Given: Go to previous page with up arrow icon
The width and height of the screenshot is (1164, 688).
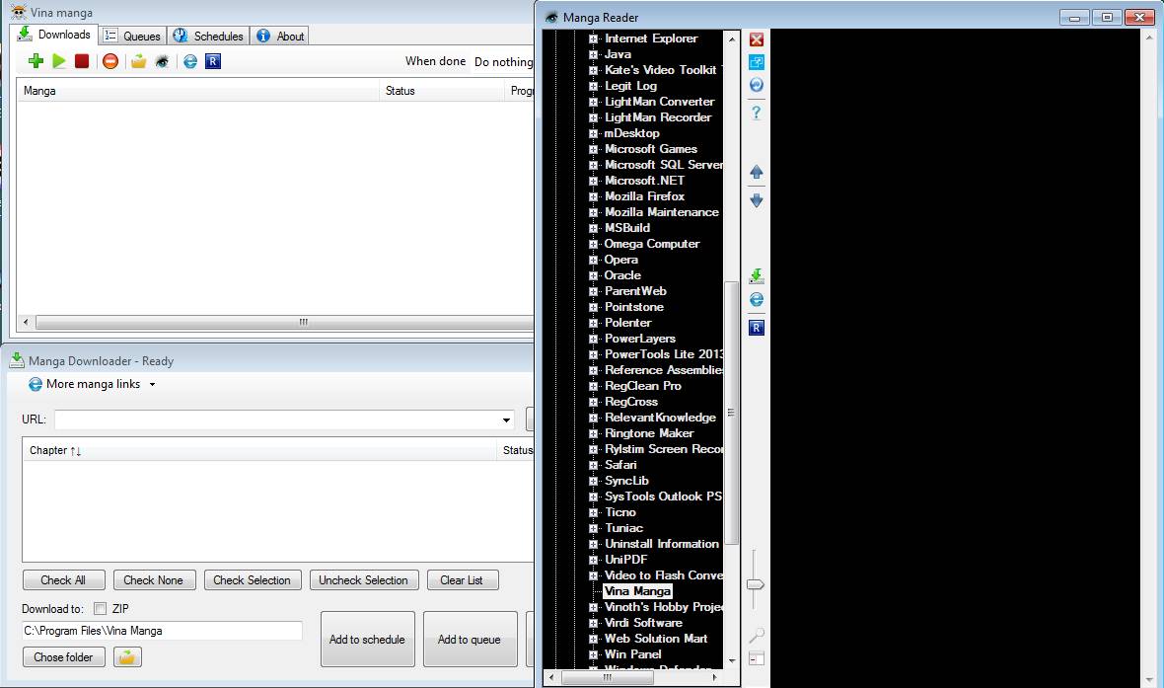Looking at the screenshot, I should click(757, 173).
